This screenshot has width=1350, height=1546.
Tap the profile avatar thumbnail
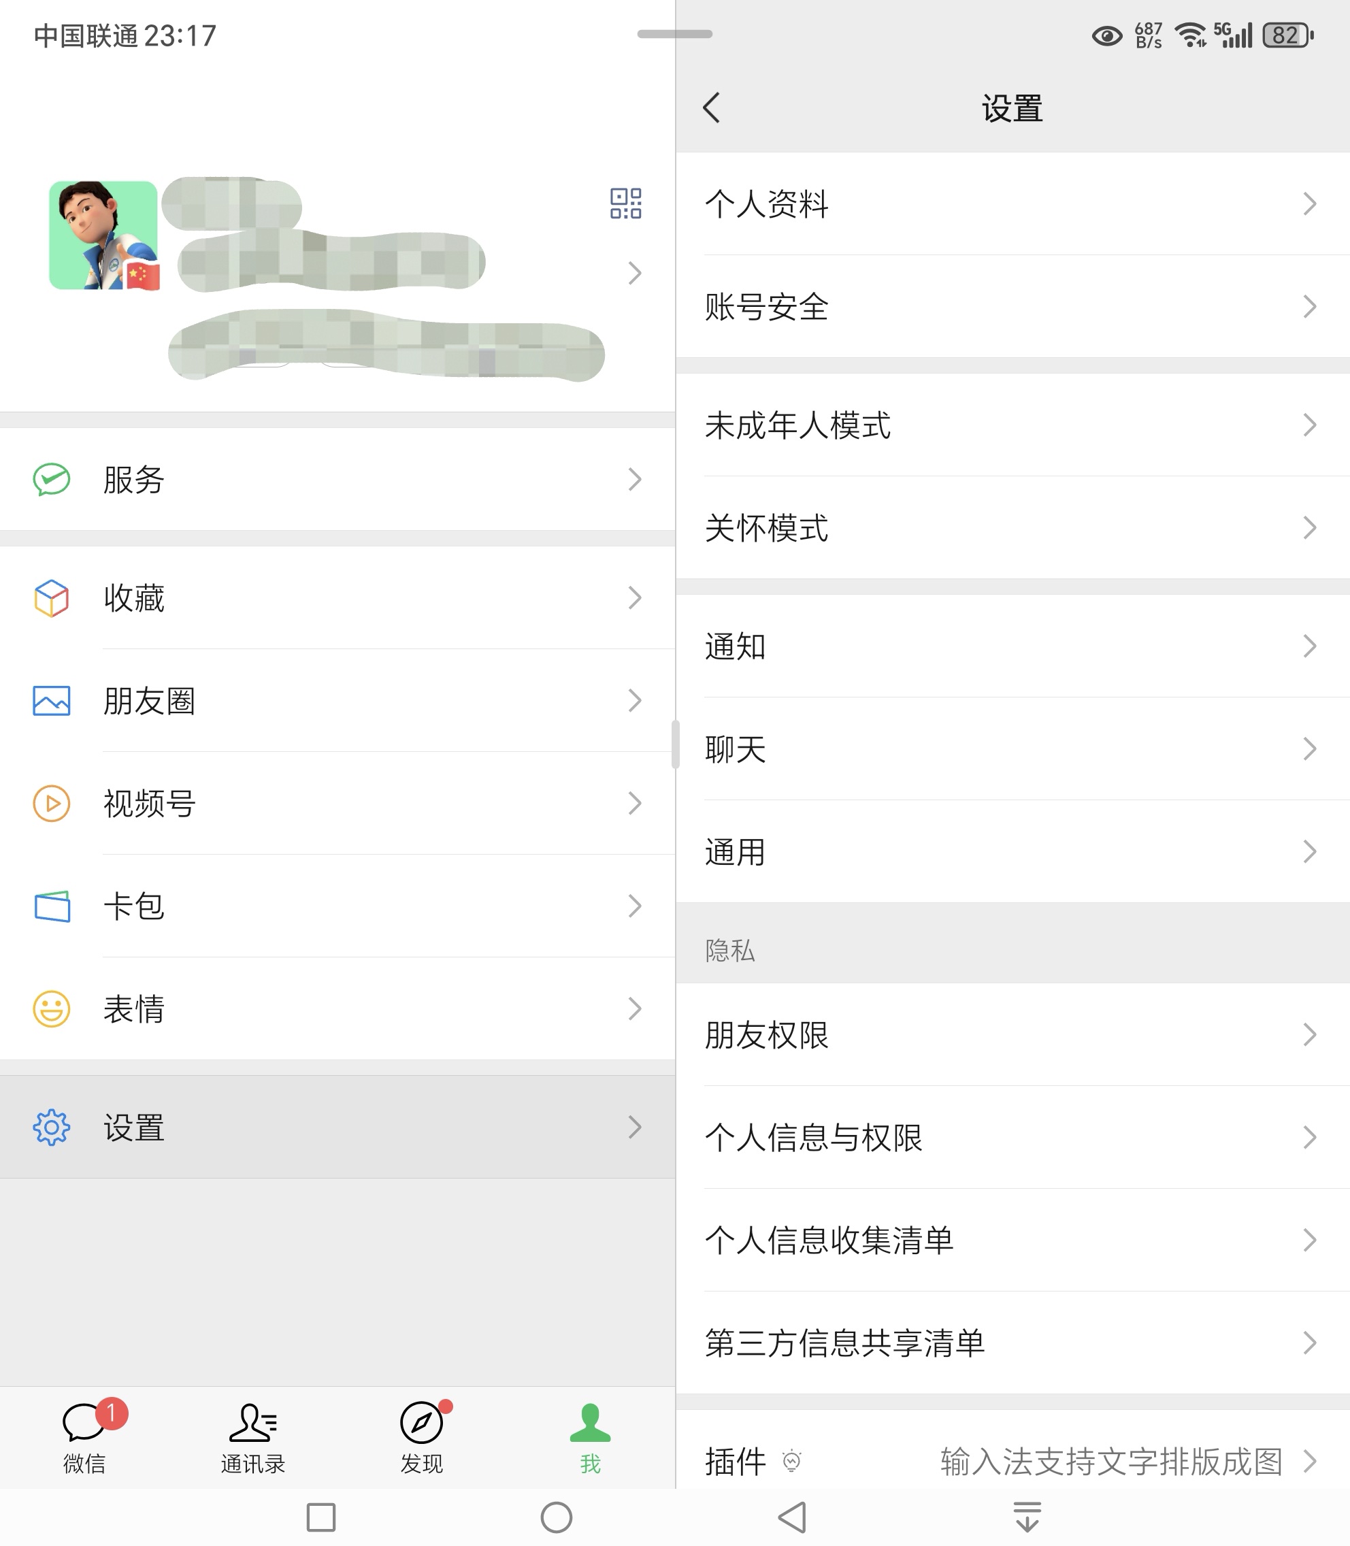point(103,235)
